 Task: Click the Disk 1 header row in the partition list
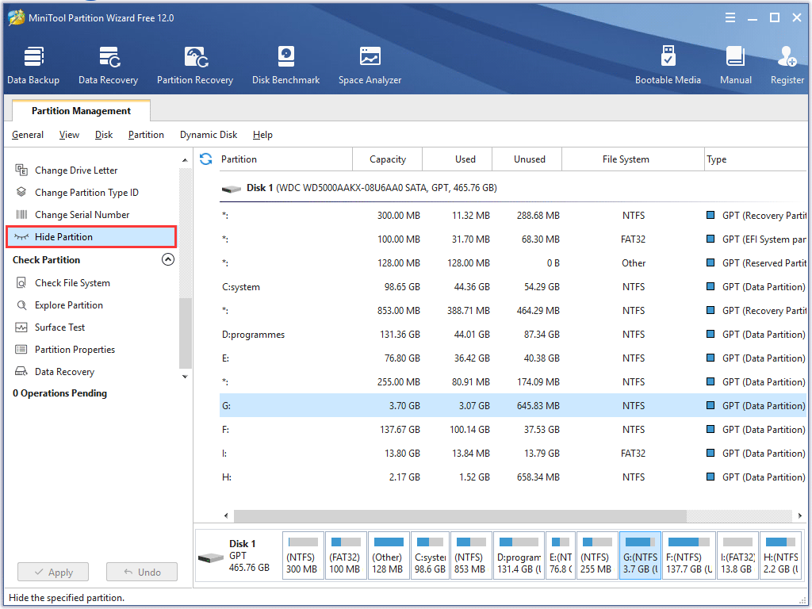coord(513,188)
